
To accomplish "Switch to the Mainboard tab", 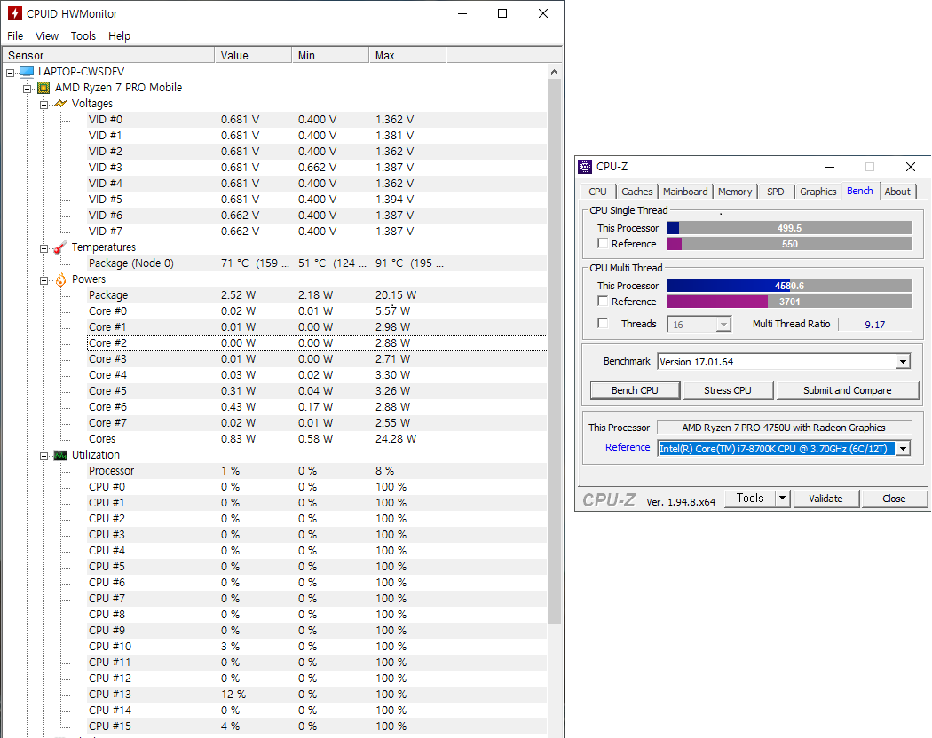I will (x=685, y=192).
